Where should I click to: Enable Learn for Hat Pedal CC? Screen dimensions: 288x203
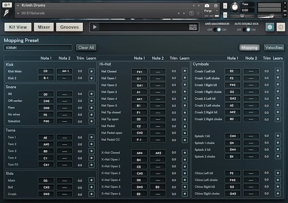point(185,140)
